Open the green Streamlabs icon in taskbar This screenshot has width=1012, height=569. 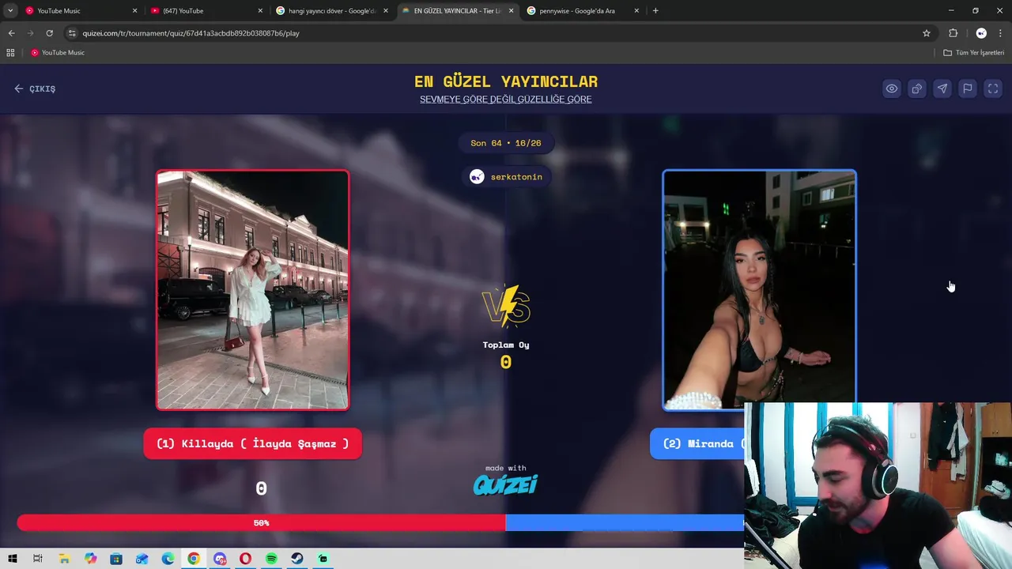323,559
